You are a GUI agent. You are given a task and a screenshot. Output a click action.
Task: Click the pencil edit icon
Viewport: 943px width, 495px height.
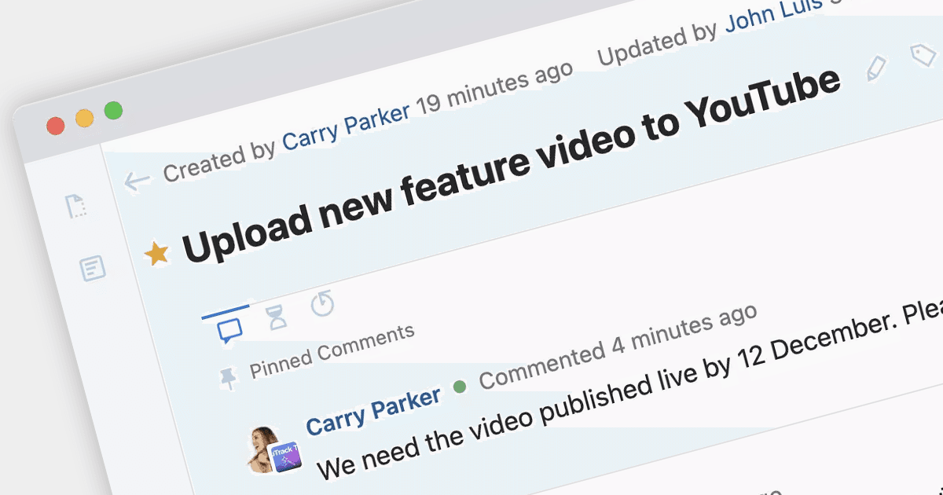pos(875,68)
